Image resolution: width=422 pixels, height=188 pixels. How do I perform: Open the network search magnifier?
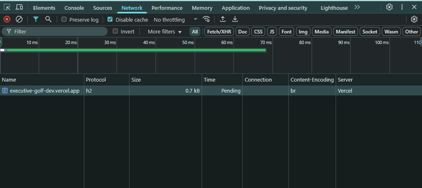pos(48,20)
